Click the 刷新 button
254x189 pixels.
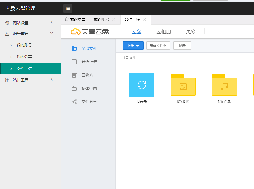(182, 46)
